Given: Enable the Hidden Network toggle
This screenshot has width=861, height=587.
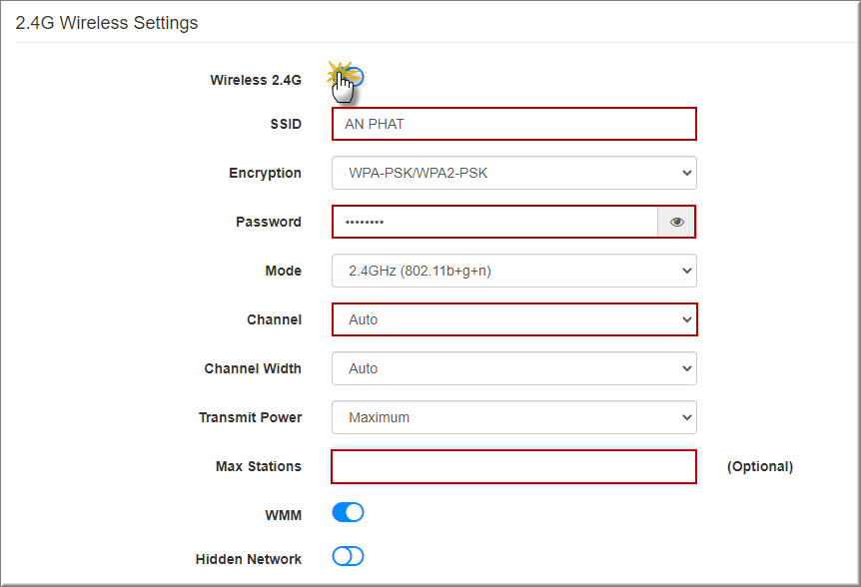Looking at the screenshot, I should tap(348, 557).
